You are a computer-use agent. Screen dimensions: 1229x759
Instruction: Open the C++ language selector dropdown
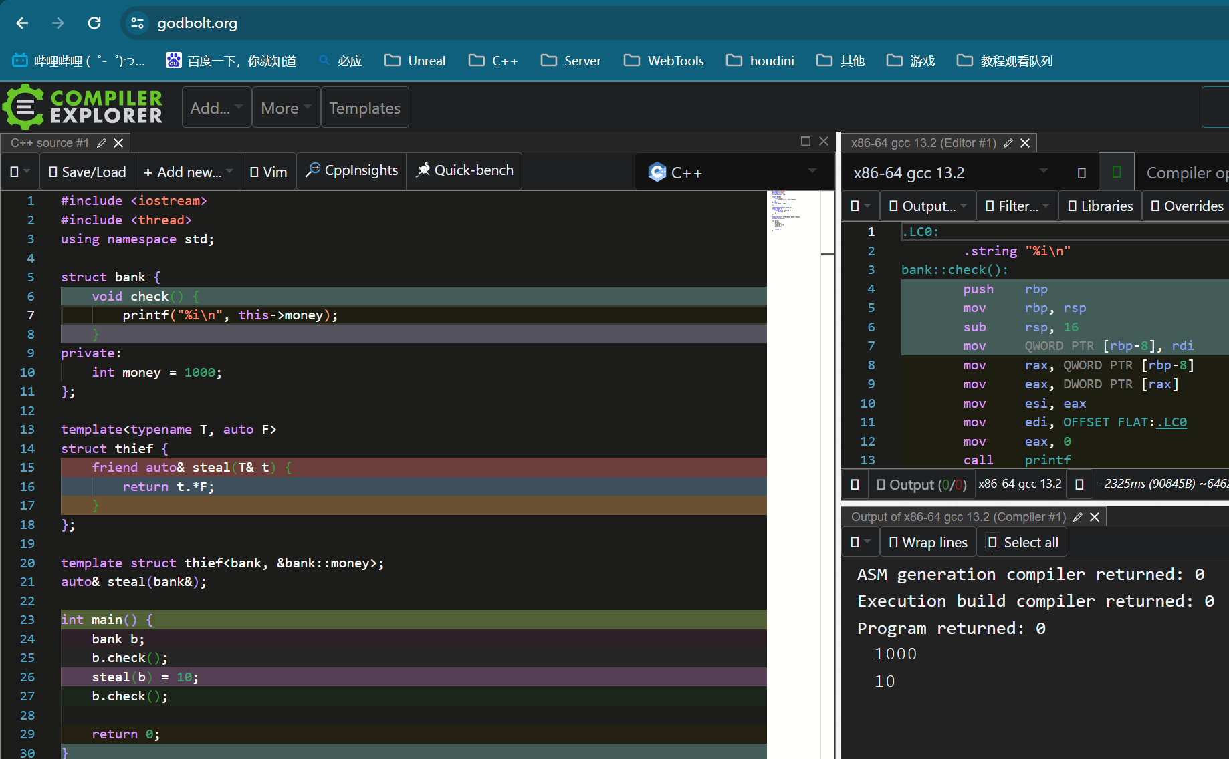pyautogui.click(x=733, y=172)
